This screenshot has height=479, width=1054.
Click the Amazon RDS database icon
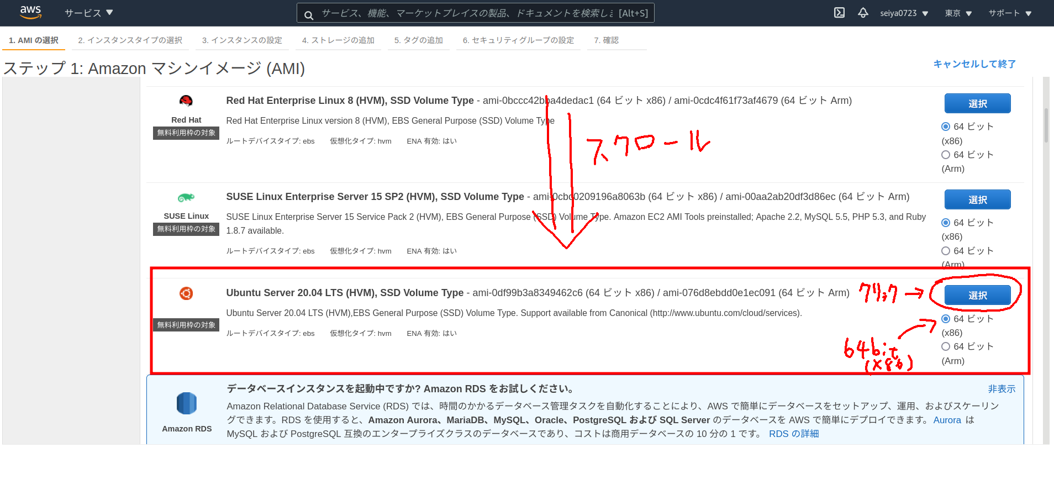(187, 403)
